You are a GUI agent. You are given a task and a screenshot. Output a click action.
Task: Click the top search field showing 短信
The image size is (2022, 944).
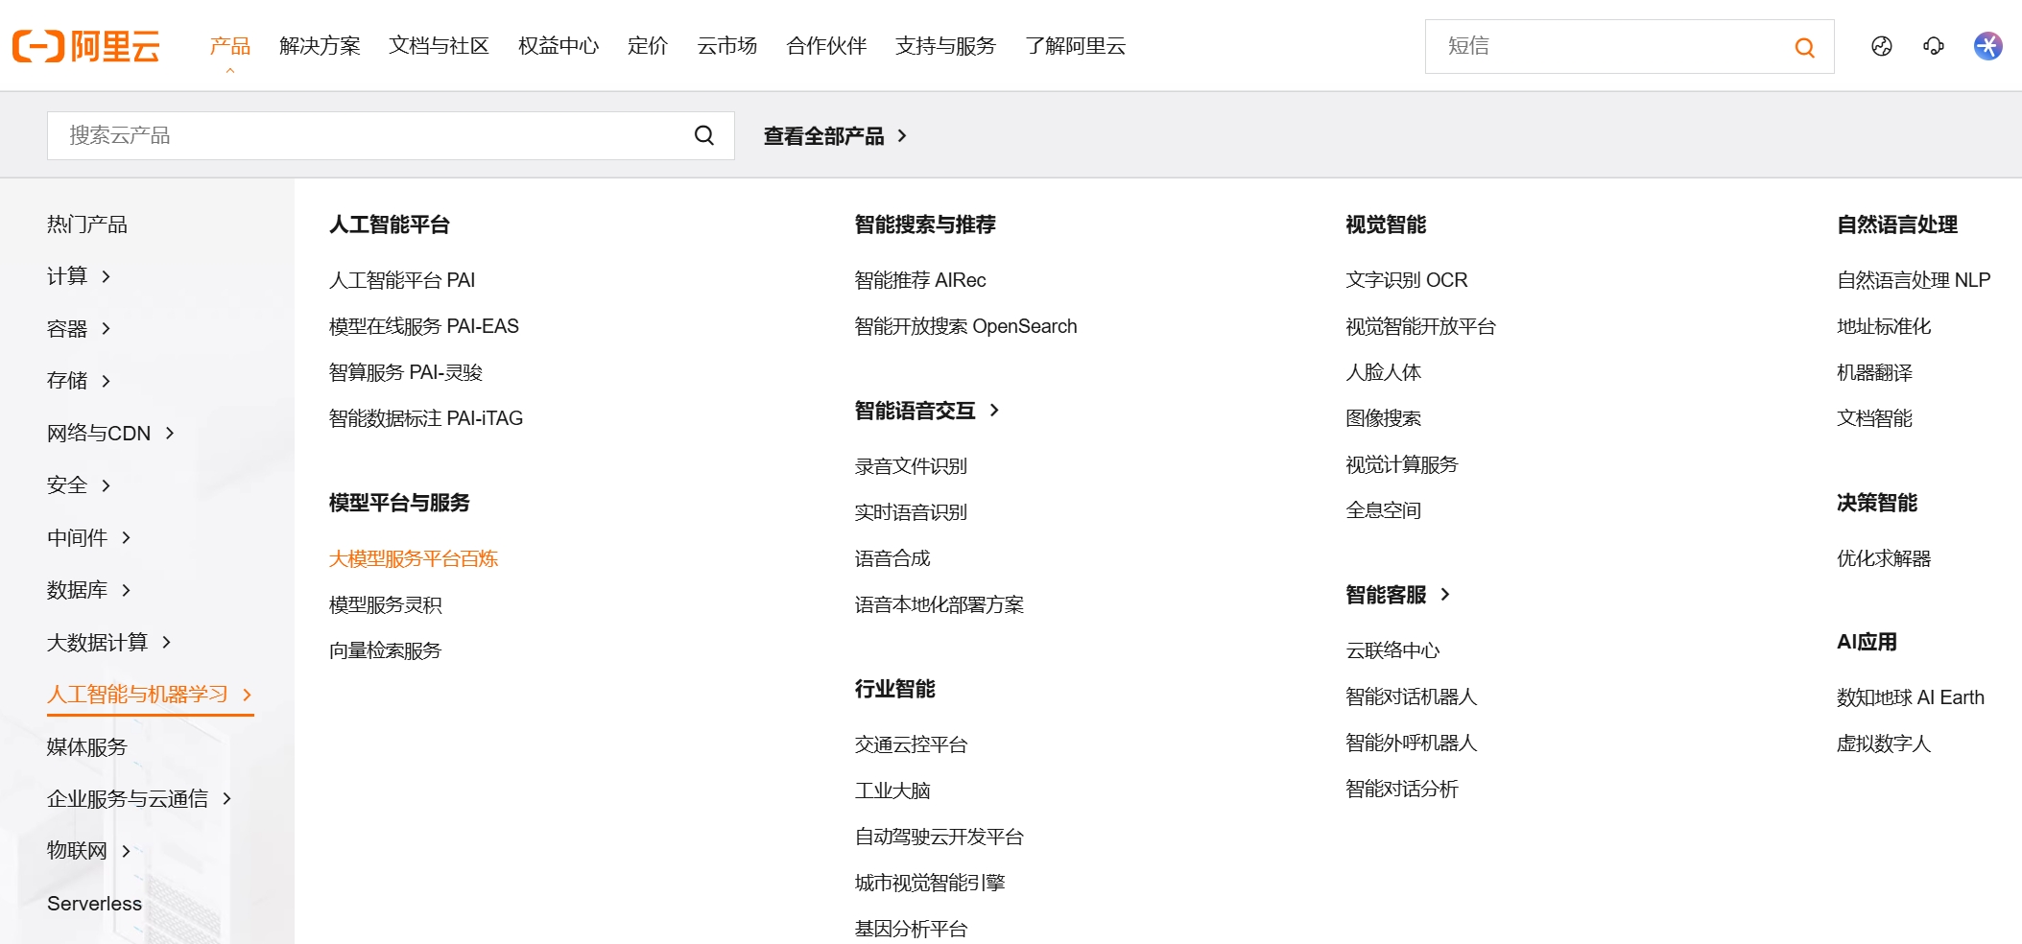click(x=1629, y=46)
